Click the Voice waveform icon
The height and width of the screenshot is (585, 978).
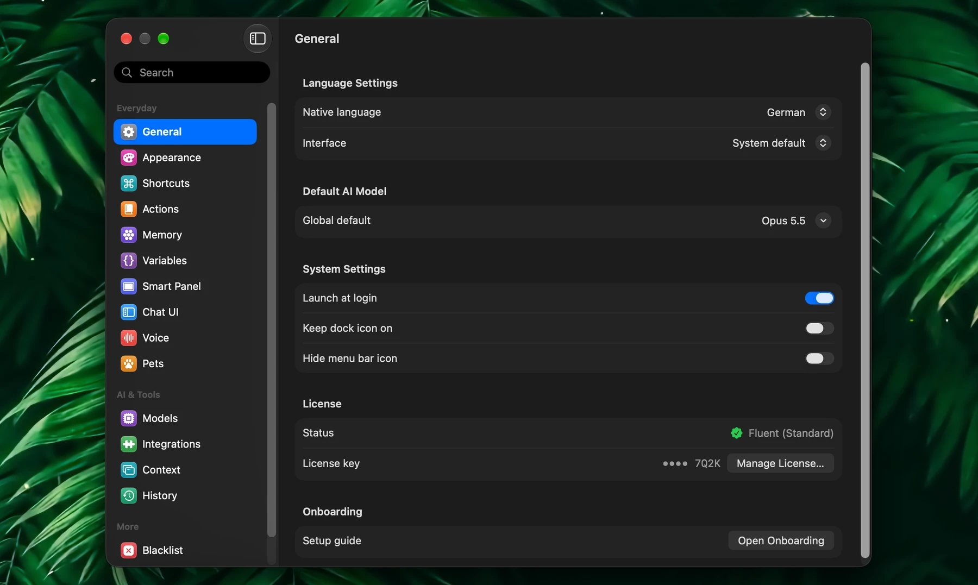tap(129, 338)
